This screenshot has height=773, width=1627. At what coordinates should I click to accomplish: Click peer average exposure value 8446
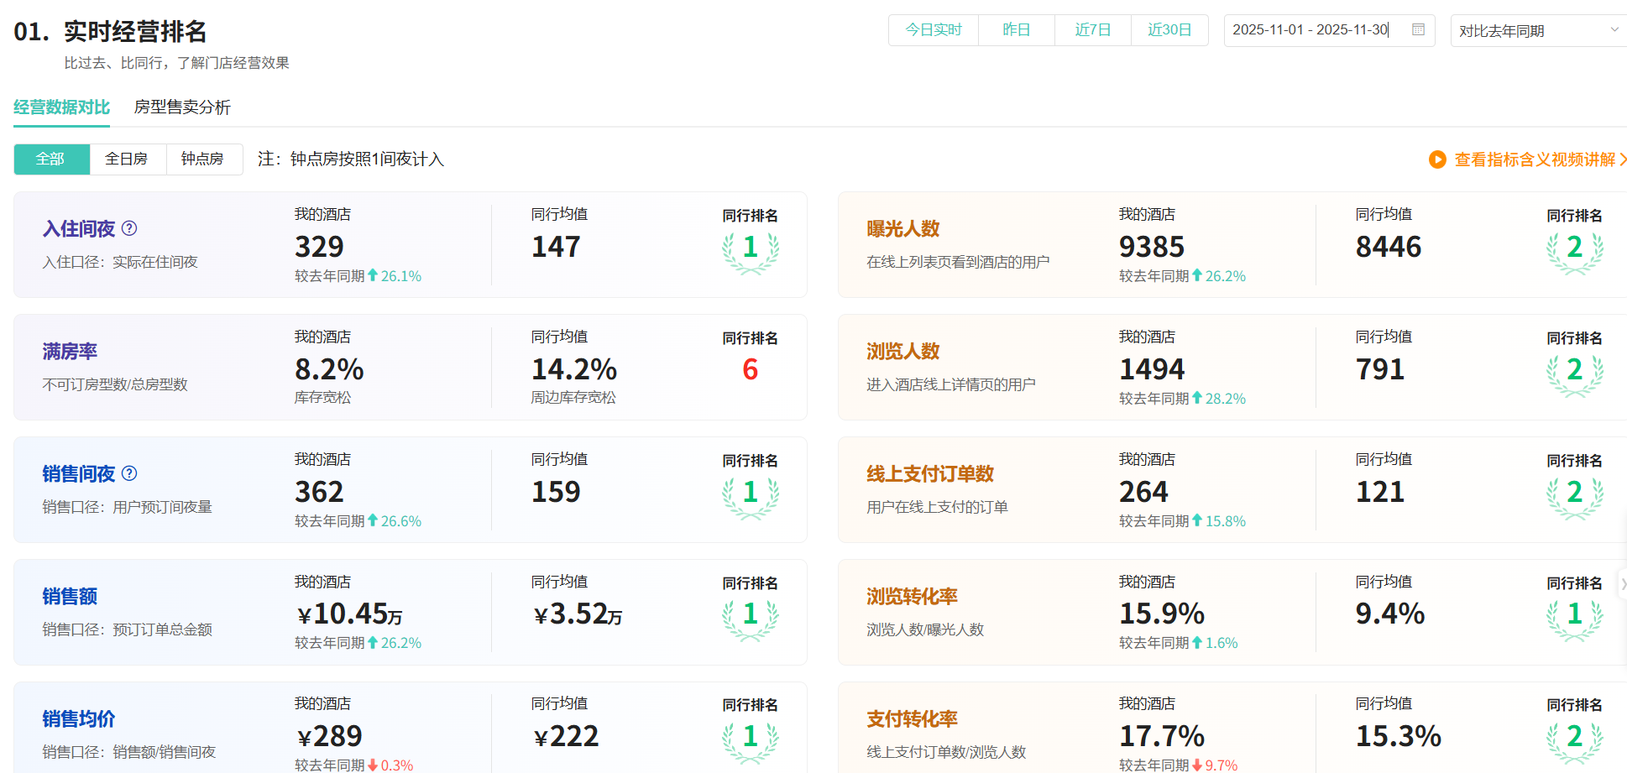pyautogui.click(x=1389, y=247)
